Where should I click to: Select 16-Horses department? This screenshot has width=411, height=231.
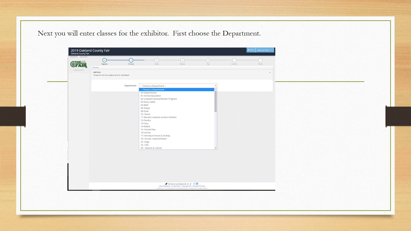[x=177, y=133]
